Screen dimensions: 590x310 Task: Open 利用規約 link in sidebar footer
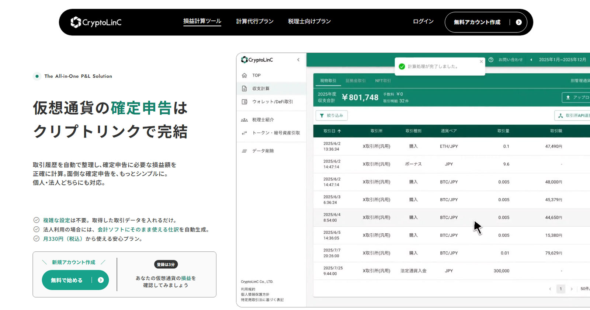[248, 289]
